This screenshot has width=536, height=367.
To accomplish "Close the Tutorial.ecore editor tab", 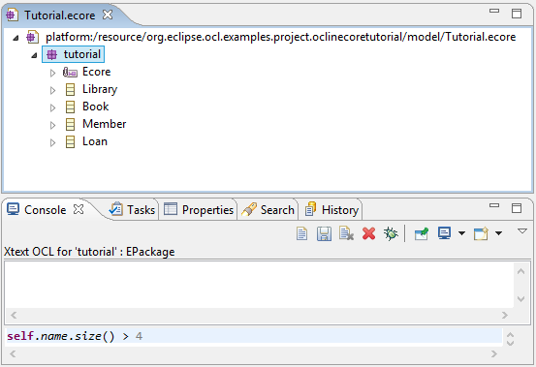I will click(108, 15).
